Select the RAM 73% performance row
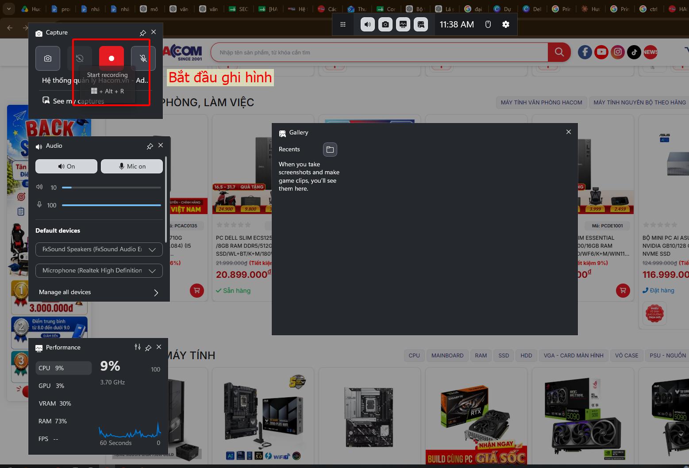Image resolution: width=689 pixels, height=468 pixels. pyautogui.click(x=64, y=421)
